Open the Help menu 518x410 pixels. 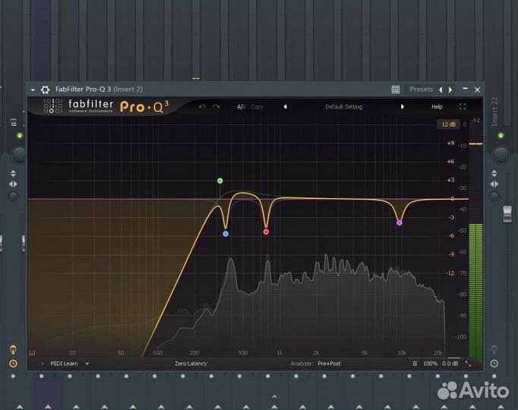[x=437, y=107]
